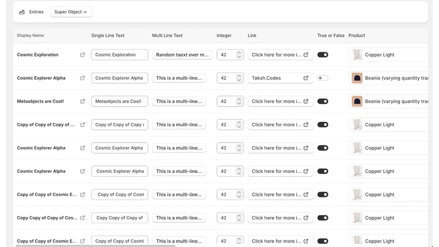Open external icon beside Copy Copy of Copy of Cos...

pos(82,218)
